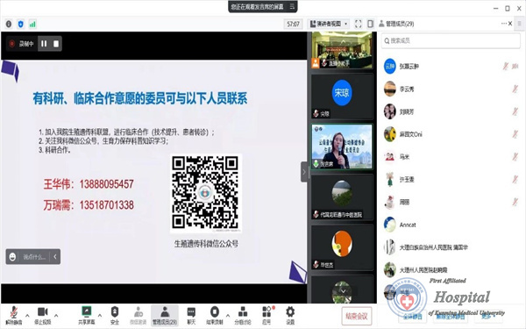Open 分组讨论 breakout rooms icon
This screenshot has height=329, width=526.
pyautogui.click(x=243, y=315)
